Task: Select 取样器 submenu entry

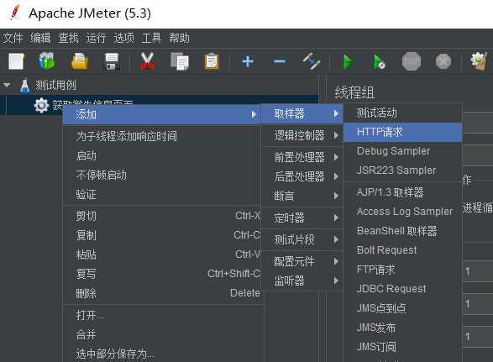Action: (x=302, y=113)
